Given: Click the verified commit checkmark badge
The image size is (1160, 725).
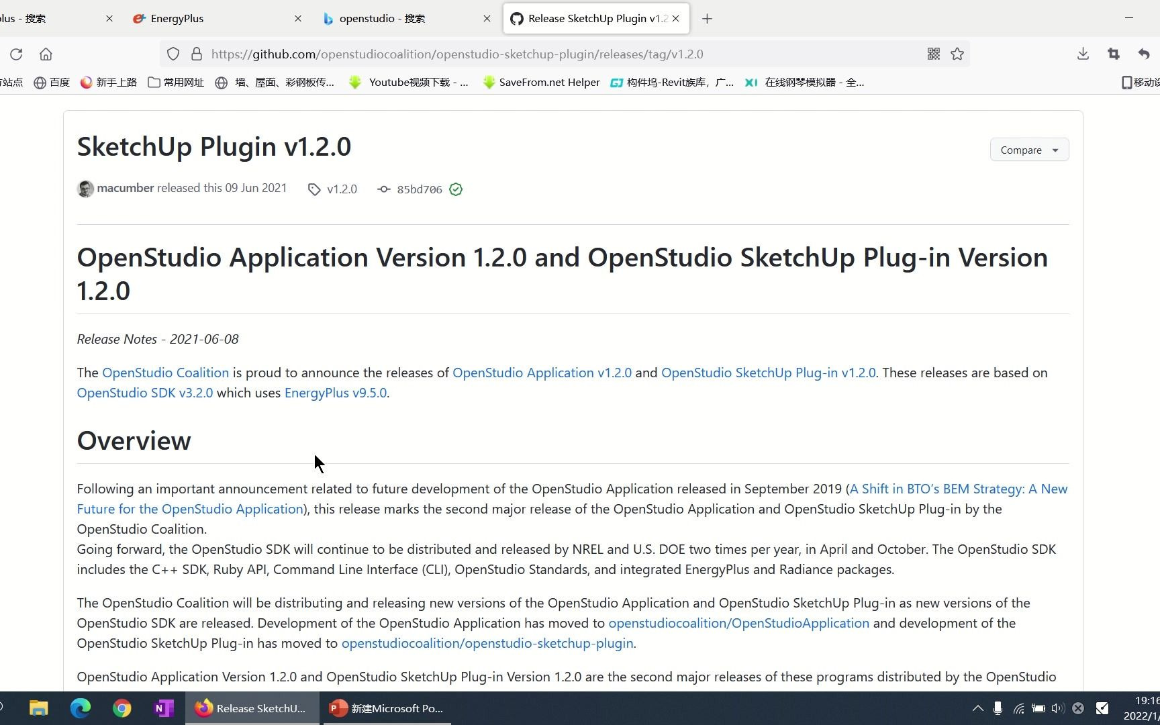Looking at the screenshot, I should pos(455,189).
